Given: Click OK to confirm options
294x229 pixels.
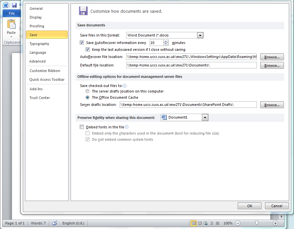Looking at the screenshot, I should (249, 206).
